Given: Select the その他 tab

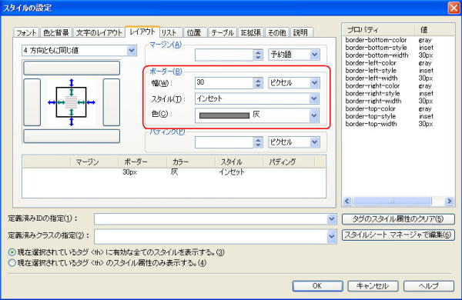Looking at the screenshot, I should pyautogui.click(x=276, y=32).
